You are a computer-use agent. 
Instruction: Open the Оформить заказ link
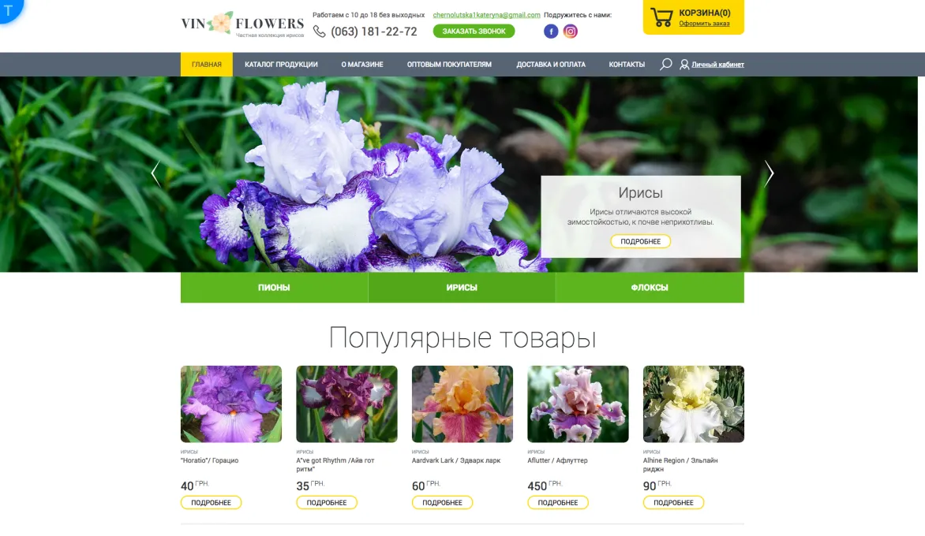tap(704, 24)
